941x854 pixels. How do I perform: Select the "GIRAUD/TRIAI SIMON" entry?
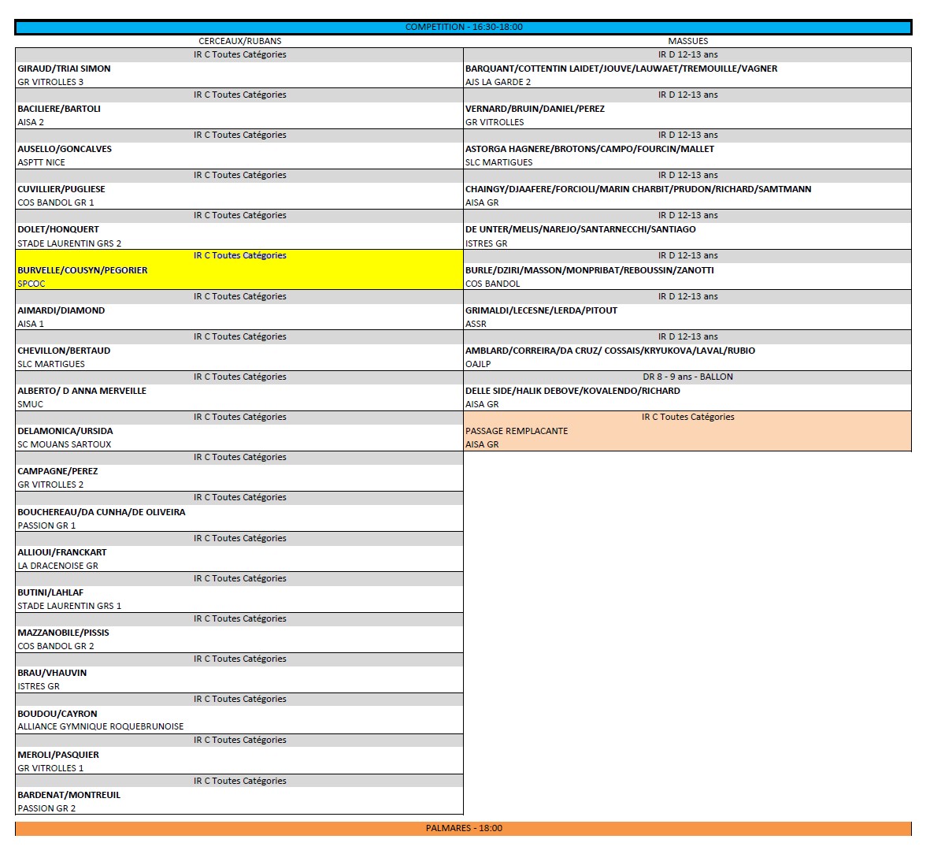coord(65,69)
